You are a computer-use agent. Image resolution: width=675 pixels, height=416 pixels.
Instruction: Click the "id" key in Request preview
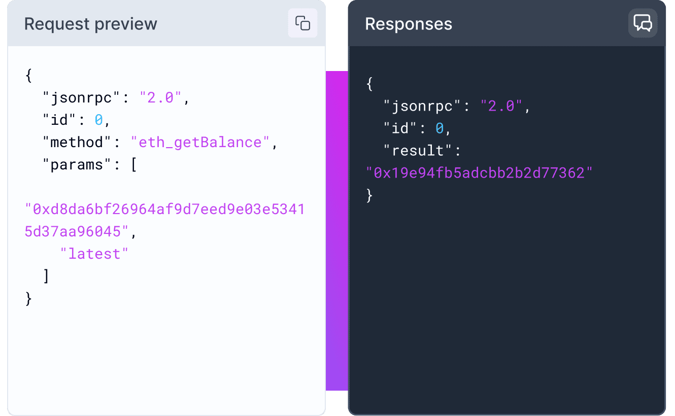(60, 120)
